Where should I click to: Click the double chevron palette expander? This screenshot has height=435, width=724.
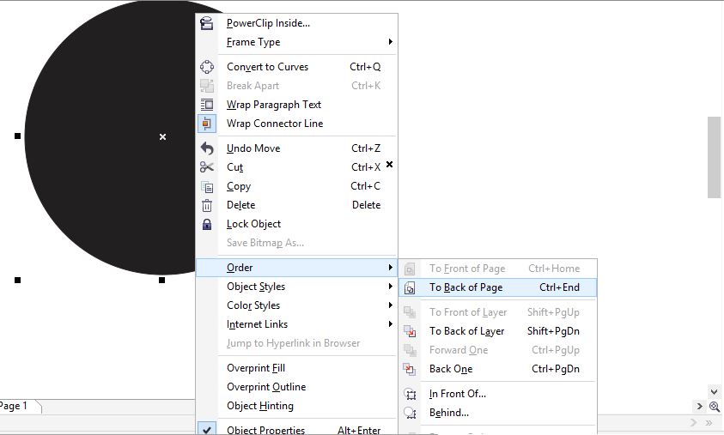[709, 423]
